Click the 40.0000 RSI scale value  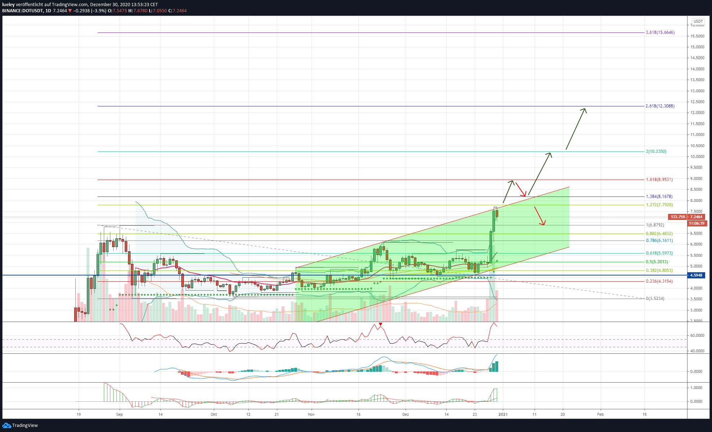[x=697, y=351]
